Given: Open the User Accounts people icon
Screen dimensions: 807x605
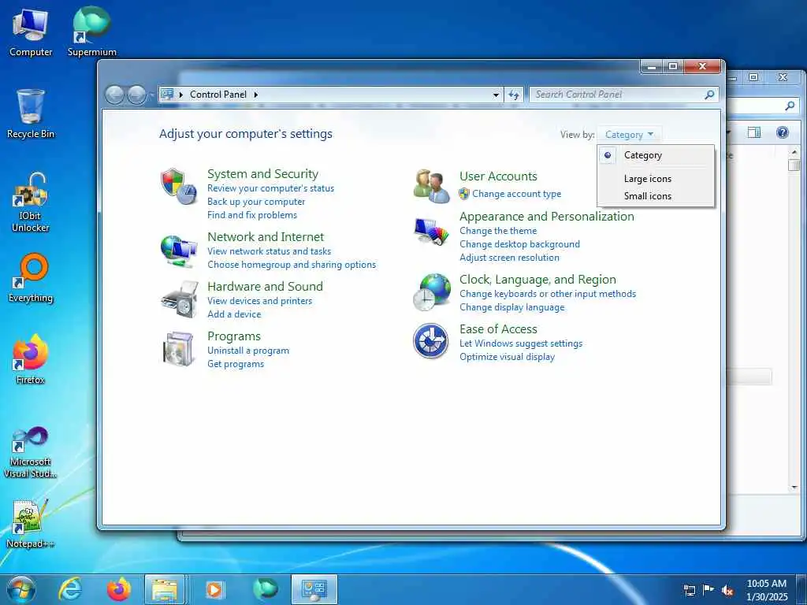Looking at the screenshot, I should [x=431, y=186].
